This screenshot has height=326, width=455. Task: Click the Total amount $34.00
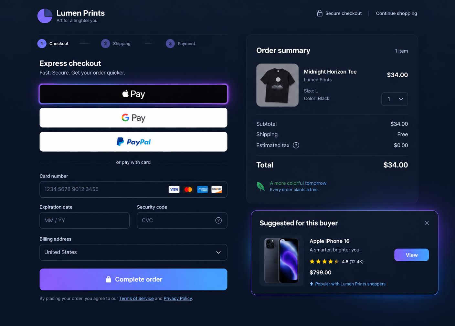396,165
